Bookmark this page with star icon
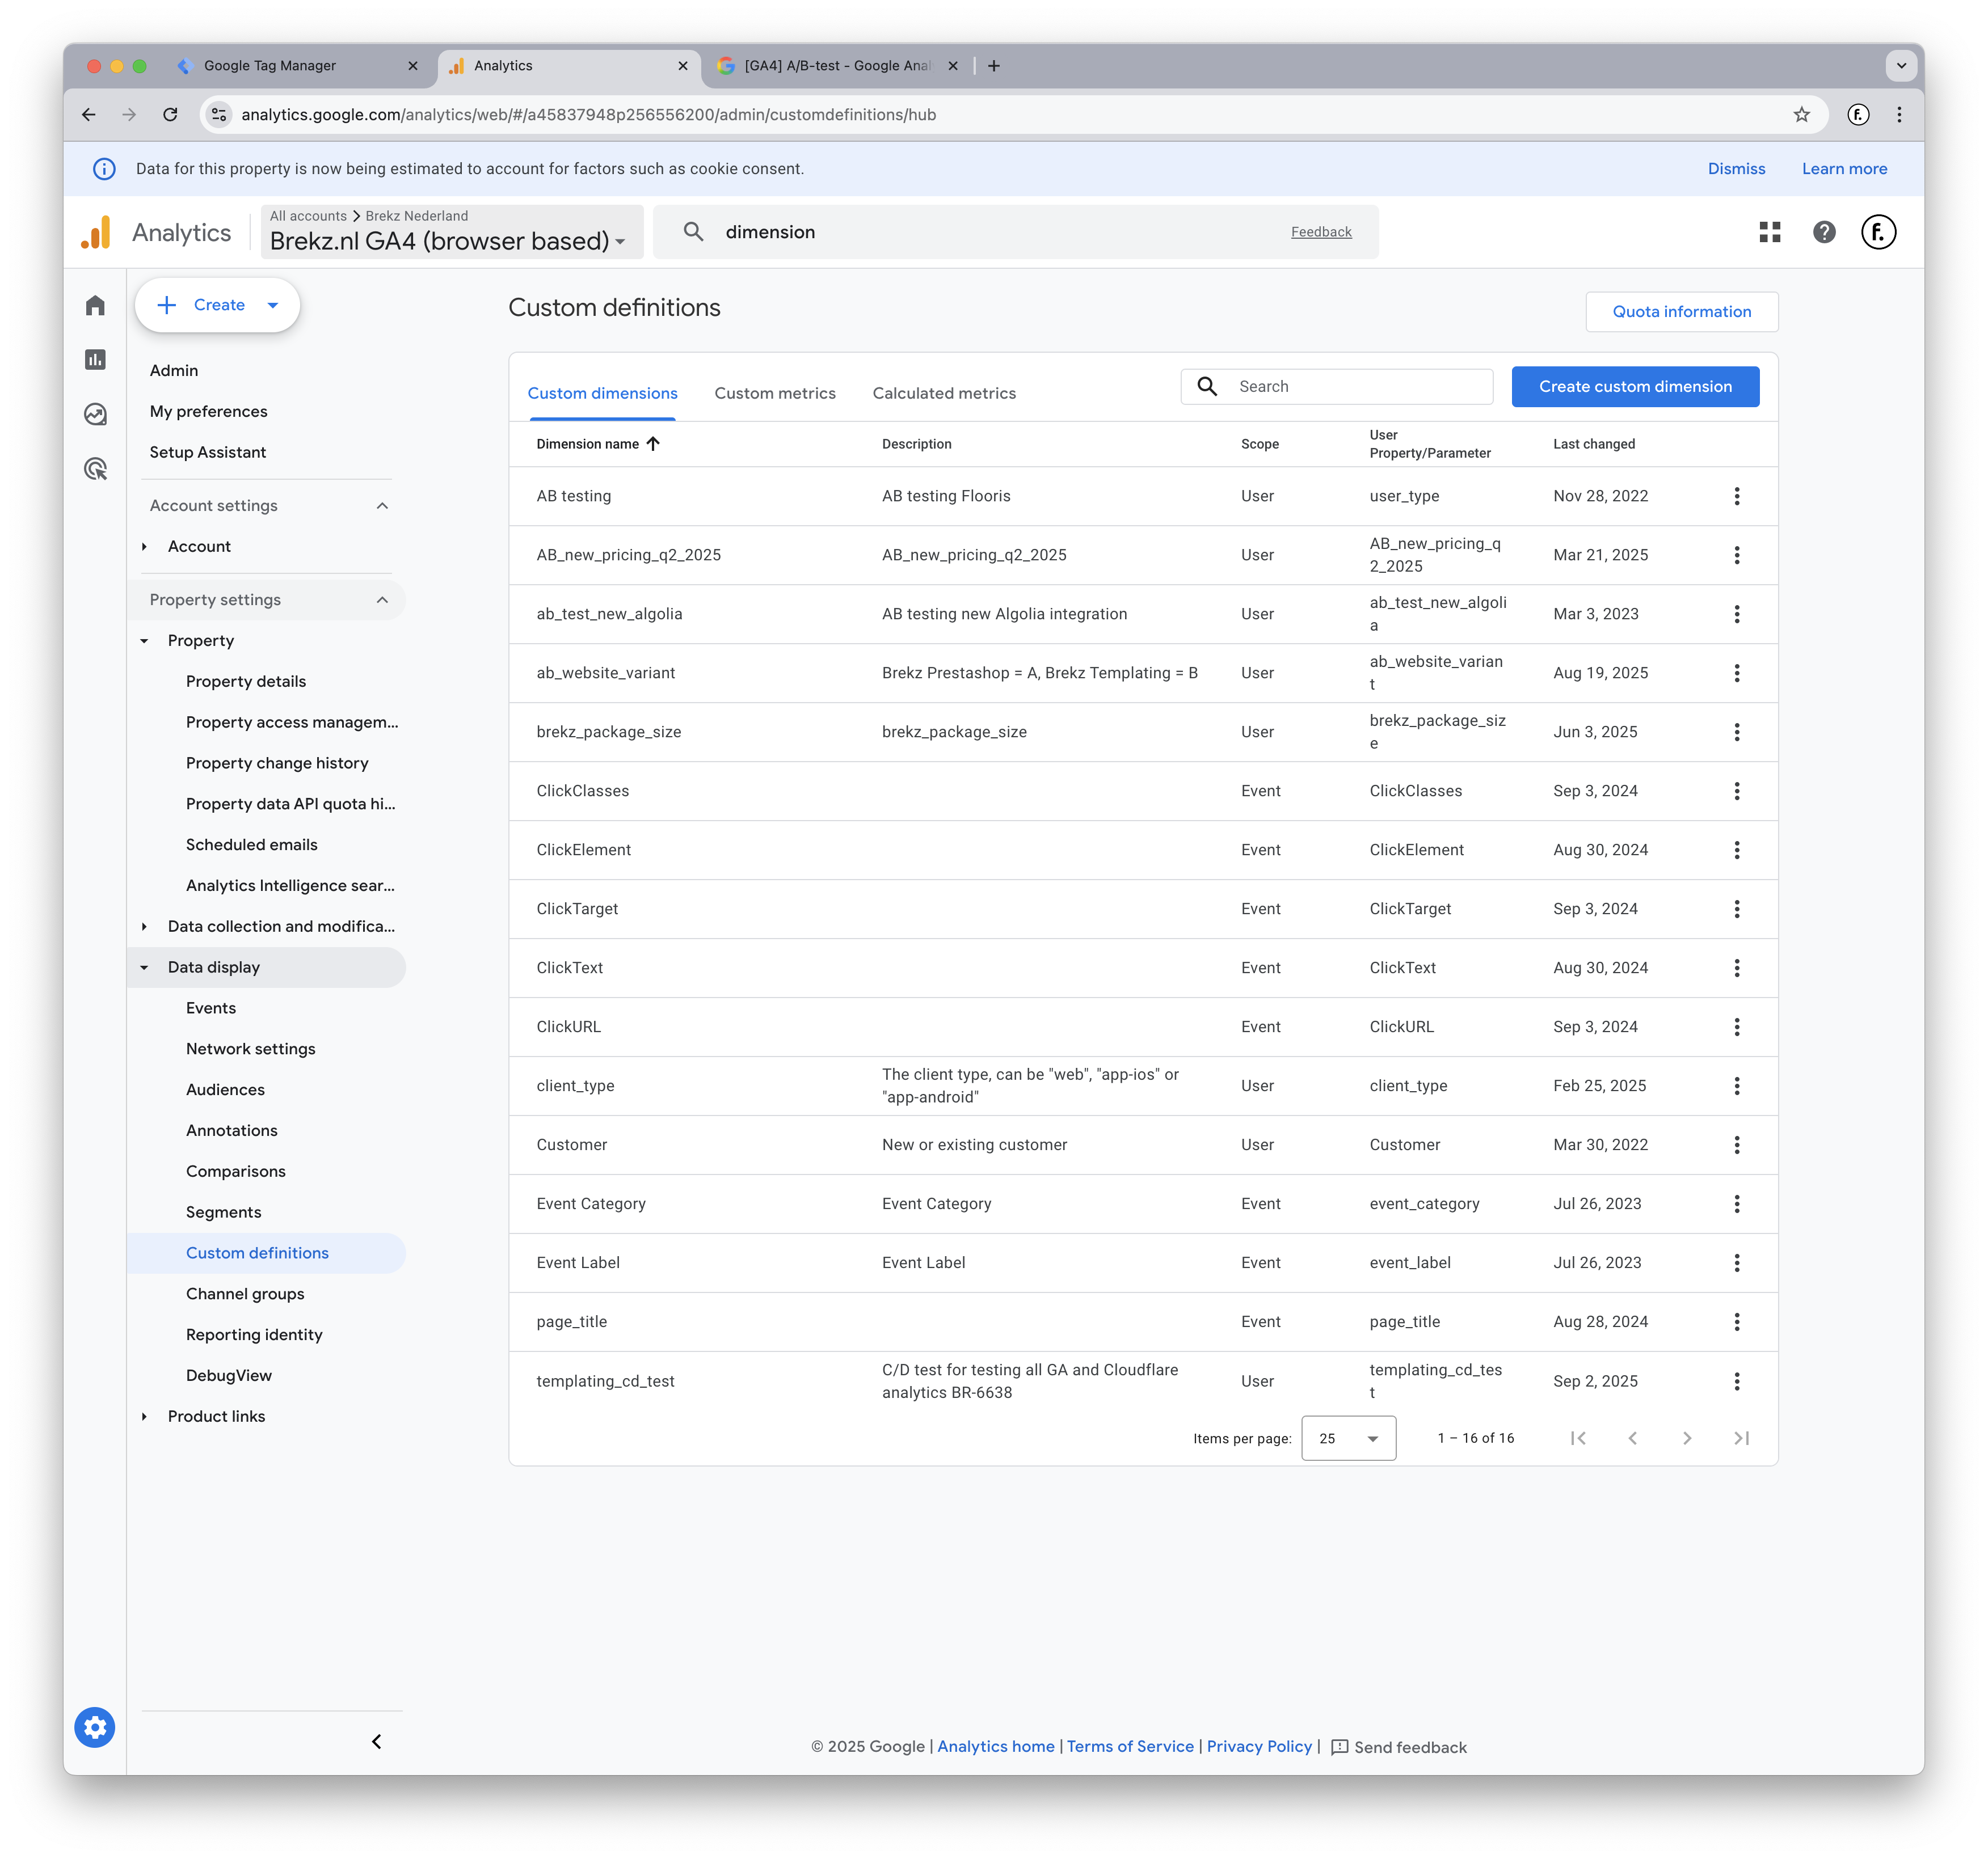 (x=1801, y=114)
